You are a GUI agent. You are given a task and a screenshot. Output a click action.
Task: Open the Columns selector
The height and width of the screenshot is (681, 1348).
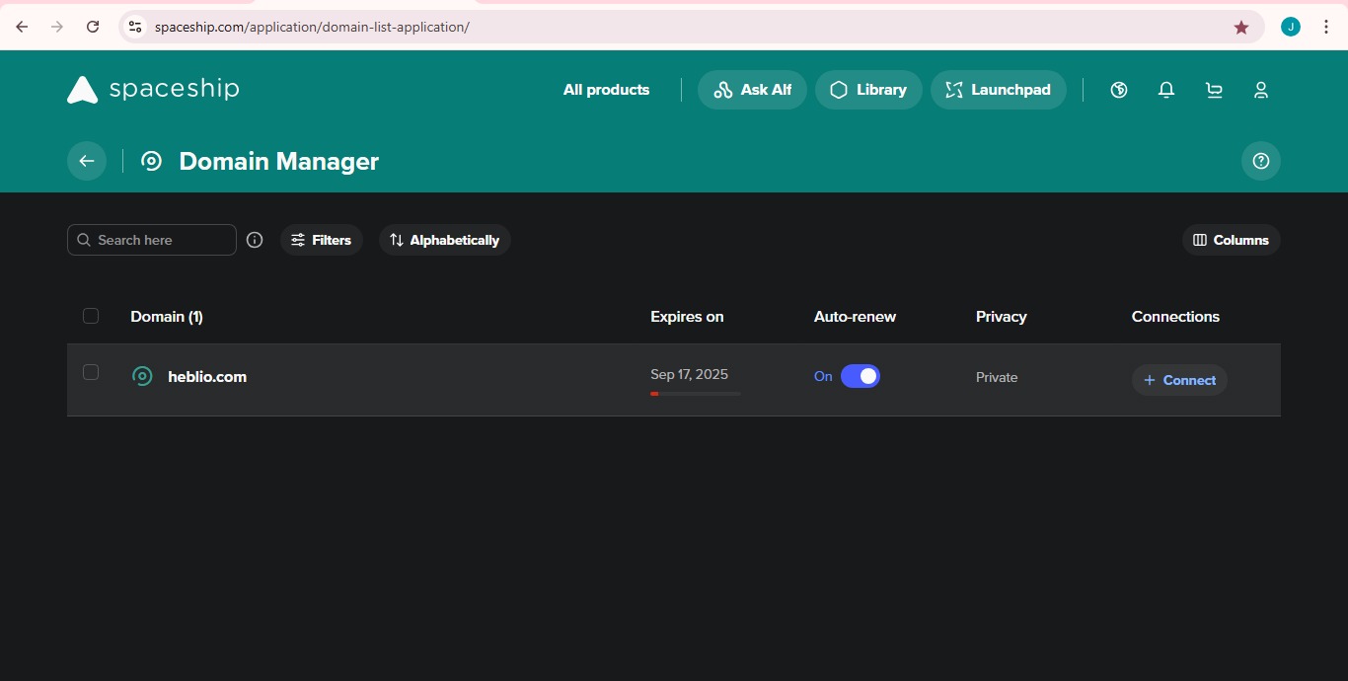click(x=1232, y=240)
